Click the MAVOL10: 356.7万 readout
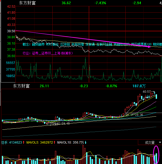The image size is (162, 164). [71, 143]
